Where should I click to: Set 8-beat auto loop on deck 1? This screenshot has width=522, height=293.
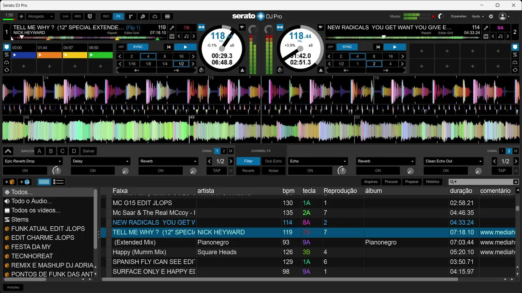[165, 57]
